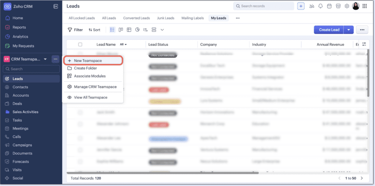Expand the CRM Teamspace switcher dropdown
The image size is (375, 186).
(x=45, y=59)
